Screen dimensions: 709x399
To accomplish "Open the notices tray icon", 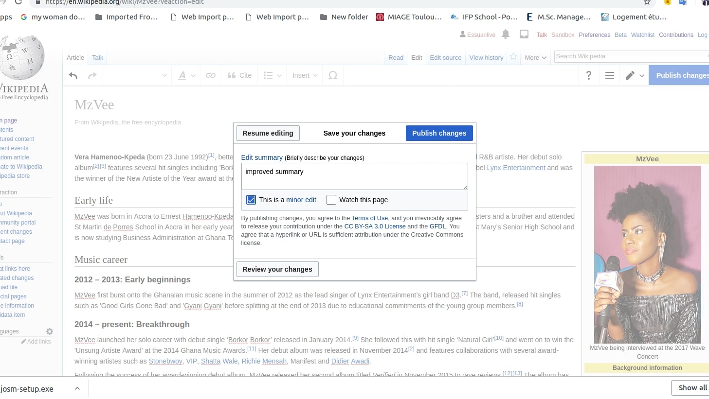I will (x=524, y=34).
